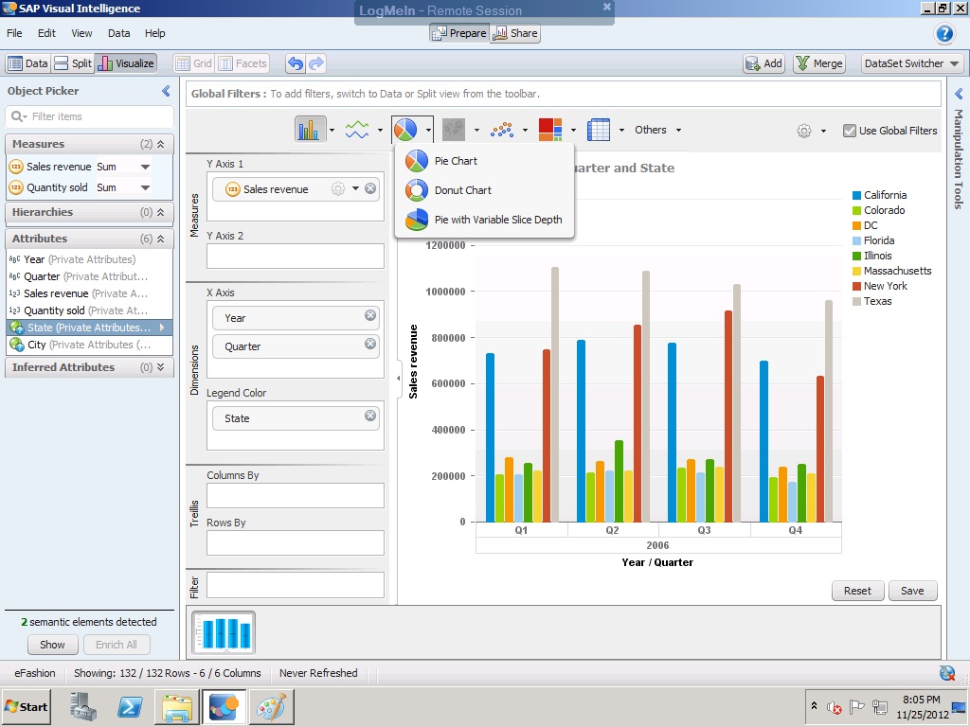
Task: Remove State from Legend Color
Action: (x=370, y=416)
